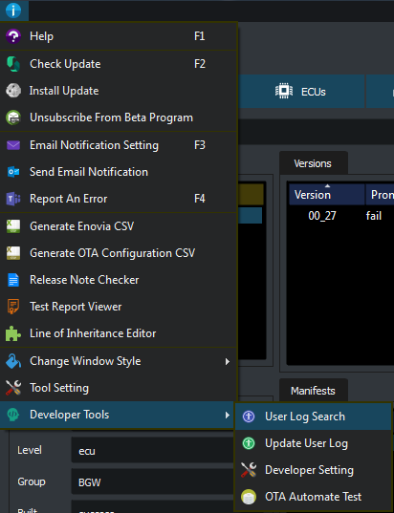Viewport: 394px width, 513px height.
Task: Click the Install Update disc icon
Action: click(x=13, y=91)
